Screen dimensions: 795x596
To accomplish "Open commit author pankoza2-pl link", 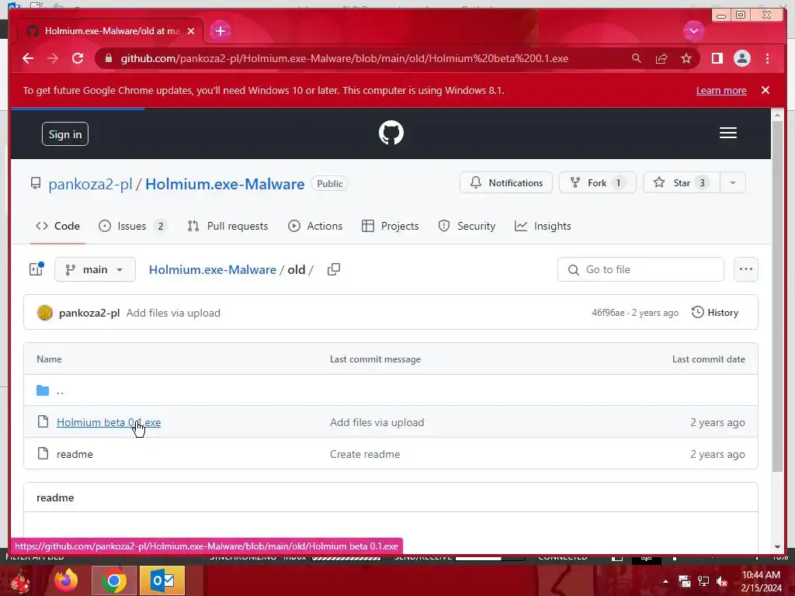I will pos(89,313).
